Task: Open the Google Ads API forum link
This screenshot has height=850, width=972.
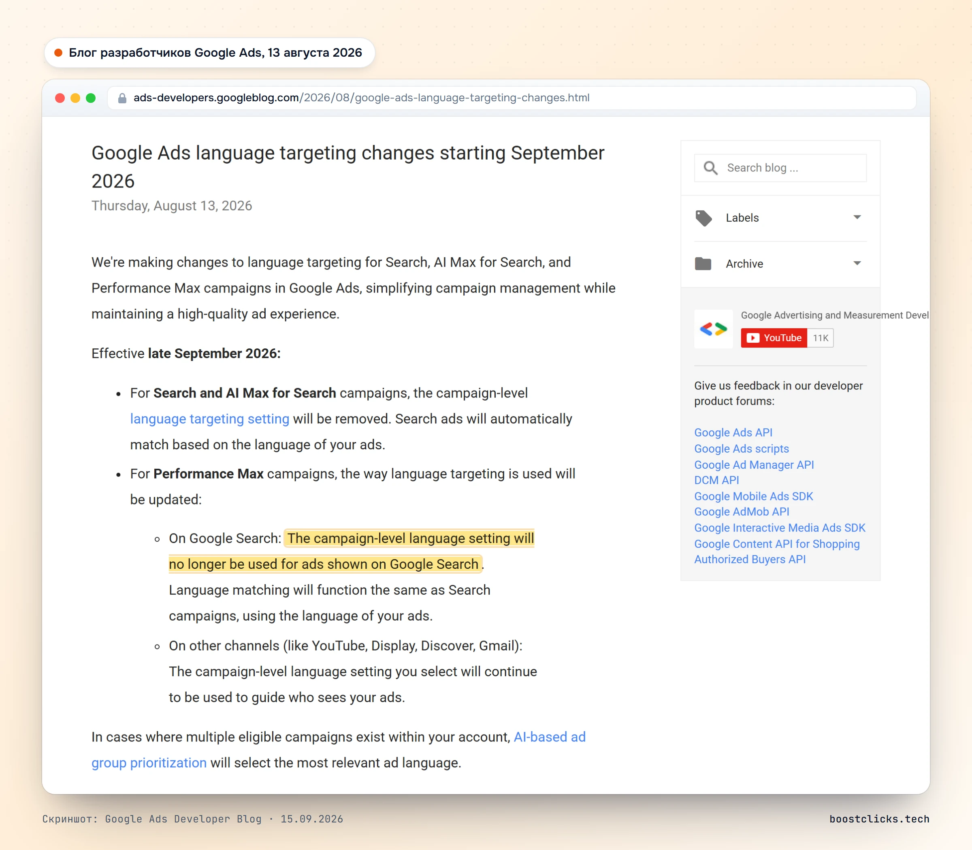Action: pos(733,433)
